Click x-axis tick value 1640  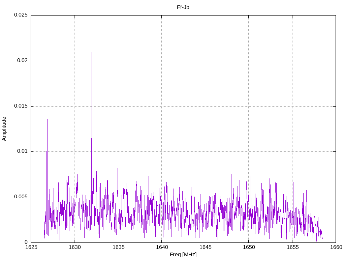click(x=162, y=247)
